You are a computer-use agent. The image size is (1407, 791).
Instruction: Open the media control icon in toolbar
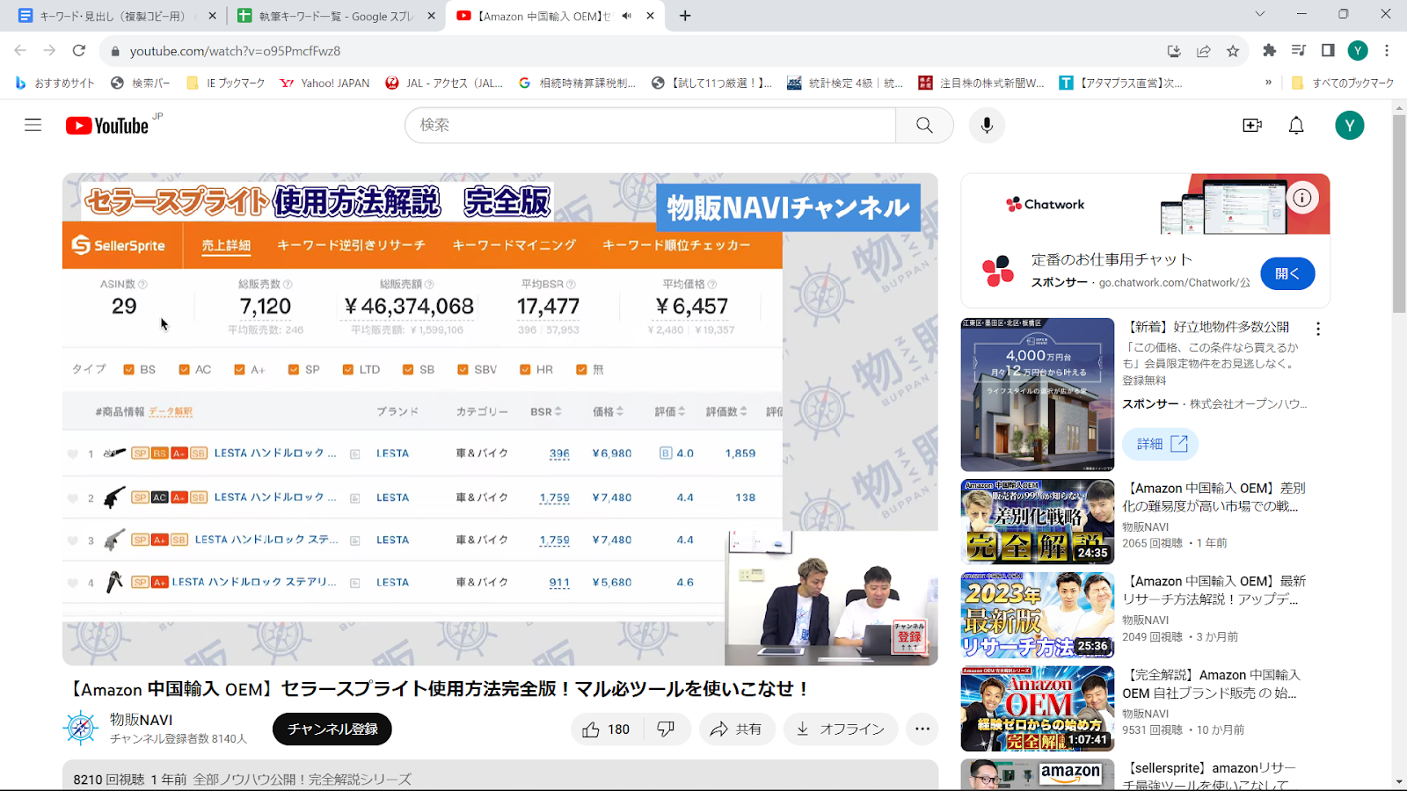point(1299,51)
